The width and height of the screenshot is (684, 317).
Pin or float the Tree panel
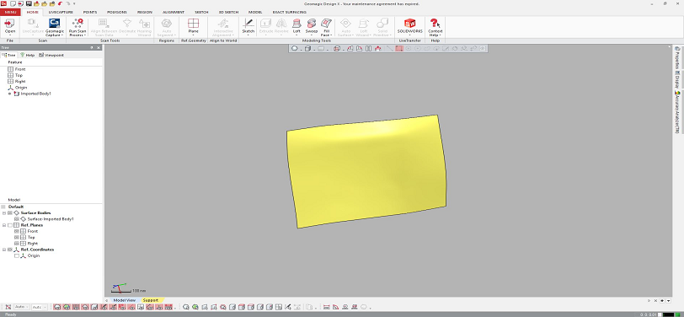point(92,47)
